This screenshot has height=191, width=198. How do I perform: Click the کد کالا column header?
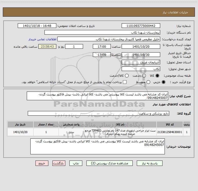(x=170, y=124)
